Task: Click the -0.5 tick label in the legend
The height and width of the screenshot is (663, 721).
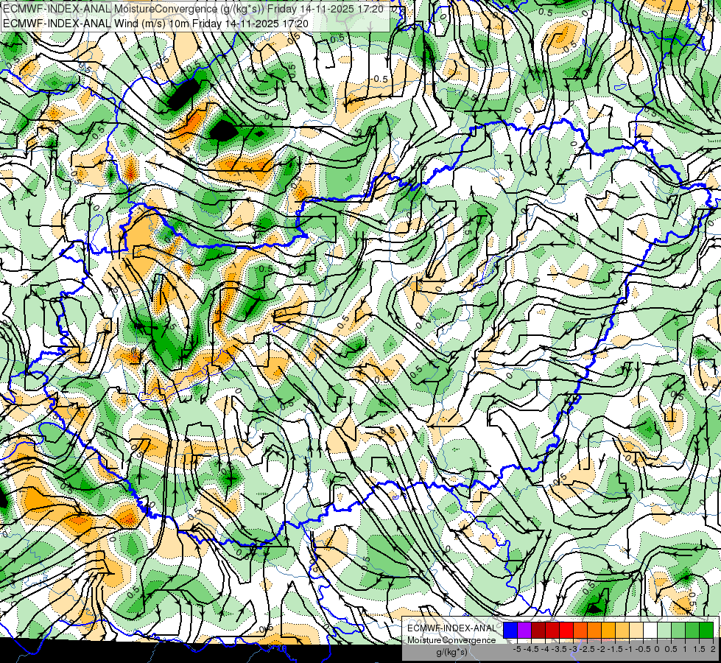Action: point(643,649)
